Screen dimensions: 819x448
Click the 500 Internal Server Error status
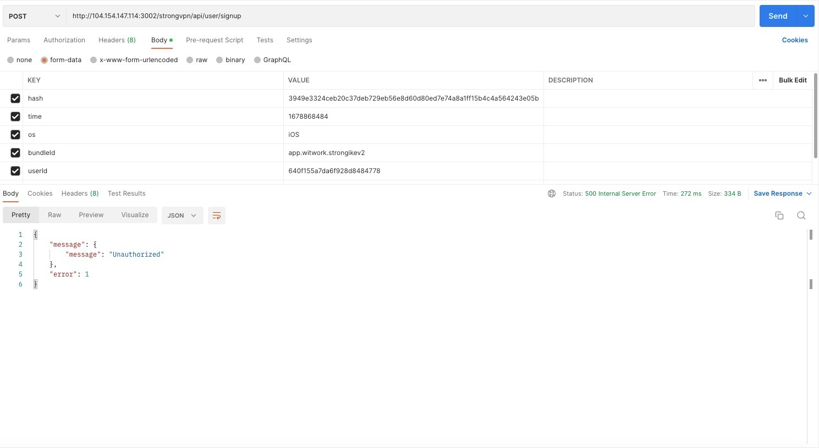(x=620, y=193)
